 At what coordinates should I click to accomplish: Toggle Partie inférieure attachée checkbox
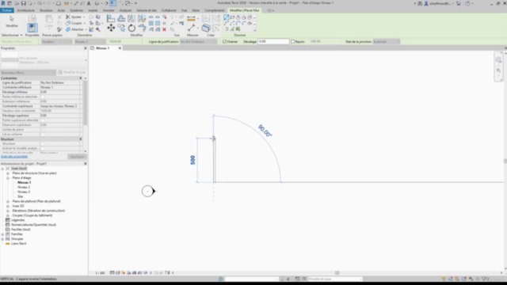tap(42, 97)
